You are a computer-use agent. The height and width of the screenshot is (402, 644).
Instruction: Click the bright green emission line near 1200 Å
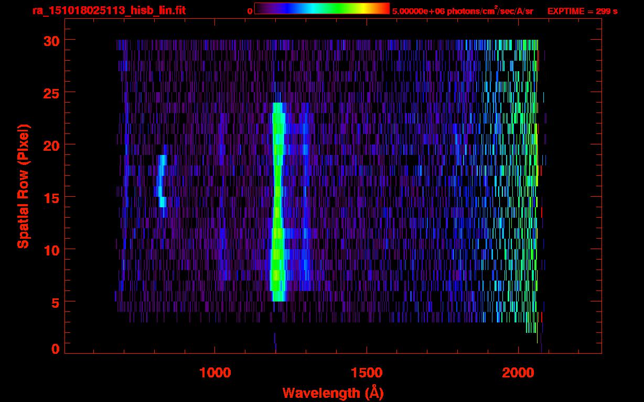(277, 209)
